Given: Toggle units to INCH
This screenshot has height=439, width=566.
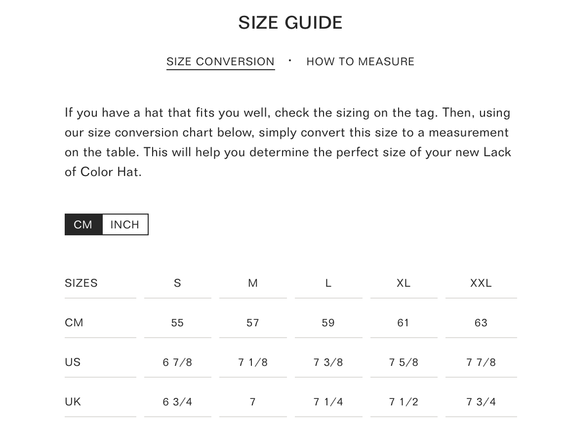Looking at the screenshot, I should coord(125,224).
